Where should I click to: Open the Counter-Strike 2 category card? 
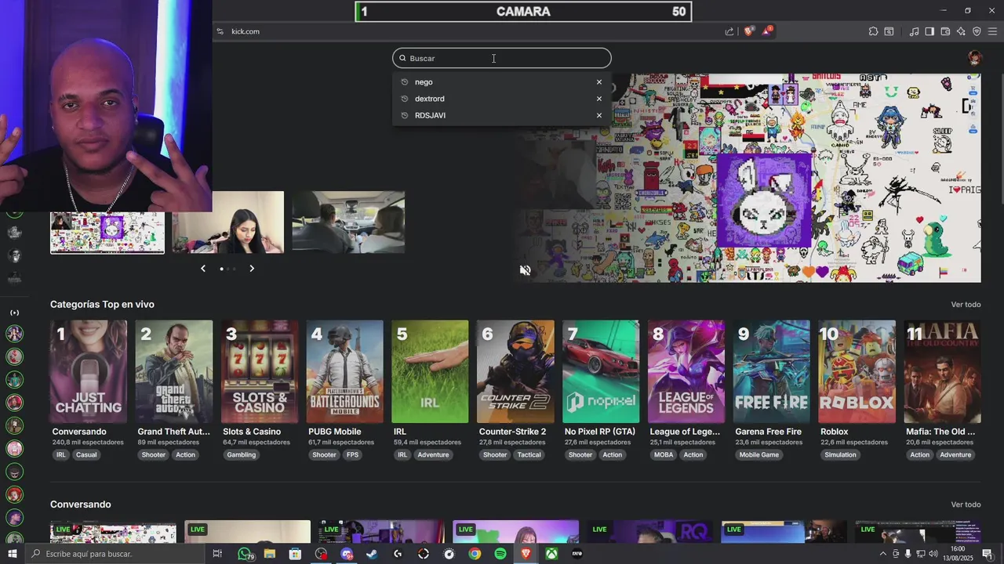click(x=515, y=371)
